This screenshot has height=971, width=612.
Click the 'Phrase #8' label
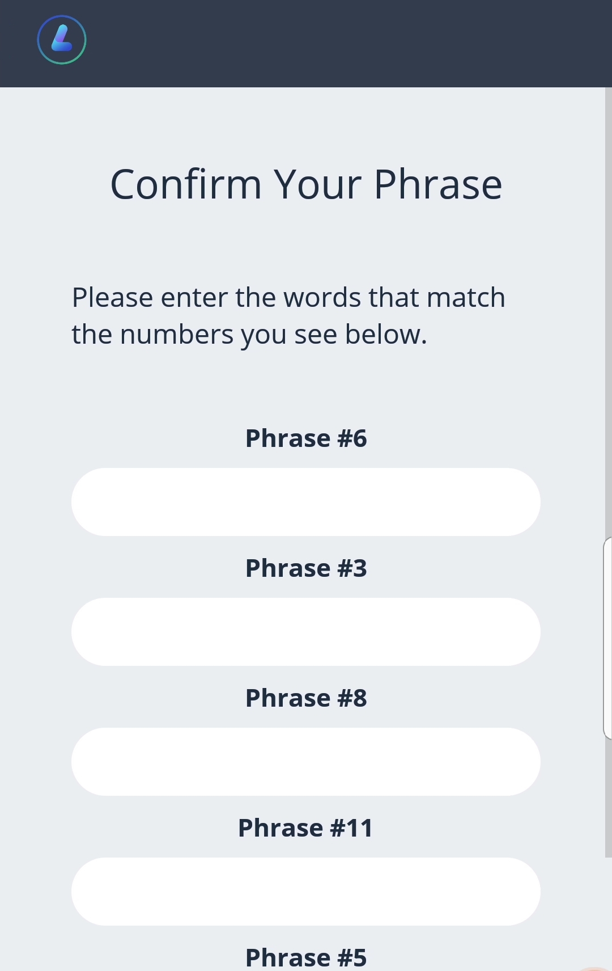pyautogui.click(x=306, y=698)
